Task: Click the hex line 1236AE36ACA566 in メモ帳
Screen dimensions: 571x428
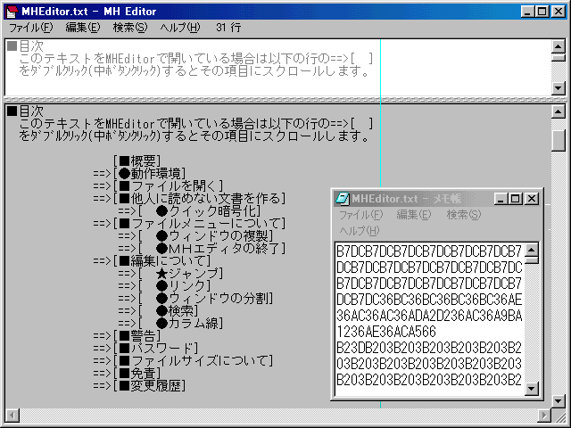Action: pos(386,332)
